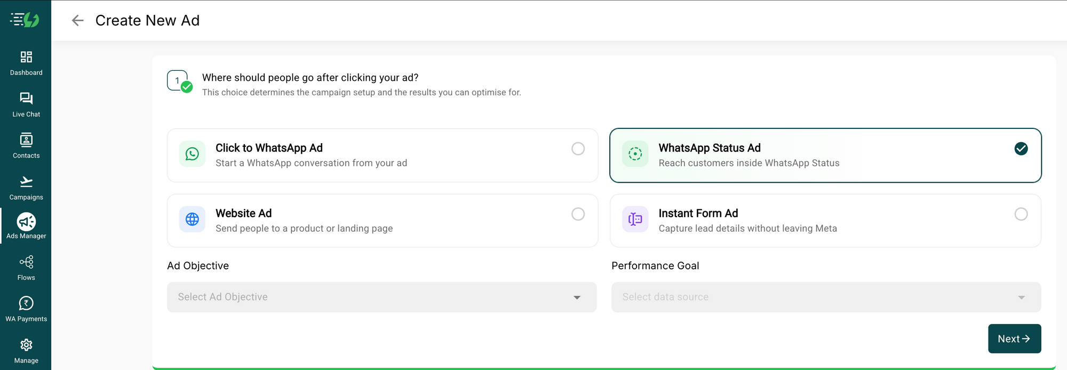Click the 'Click to WhatsApp Ad' card title

(x=269, y=148)
